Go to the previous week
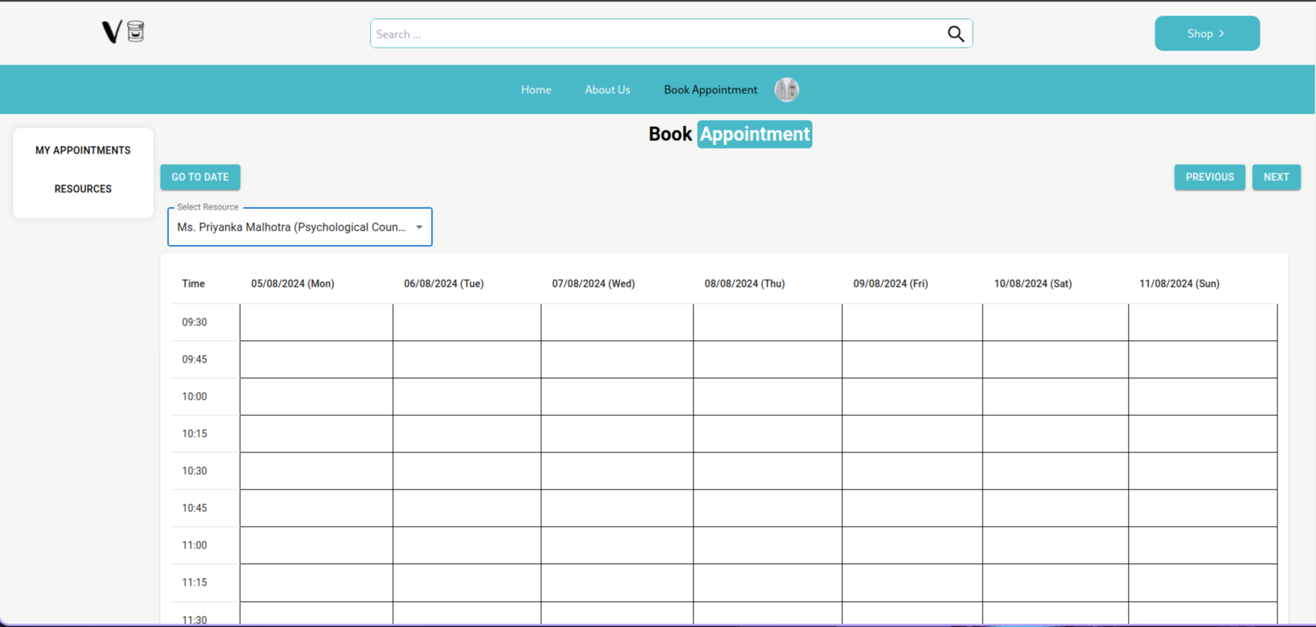 coord(1209,177)
